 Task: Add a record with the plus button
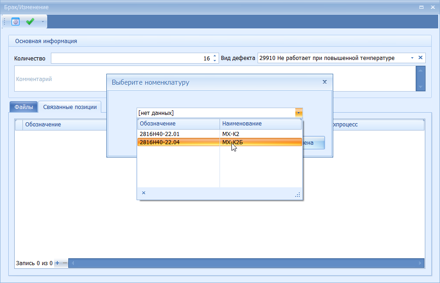coord(57,263)
